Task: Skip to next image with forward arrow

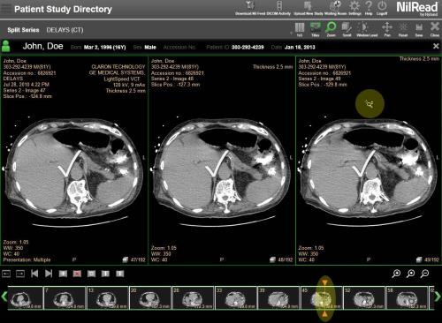Action: (x=49, y=274)
